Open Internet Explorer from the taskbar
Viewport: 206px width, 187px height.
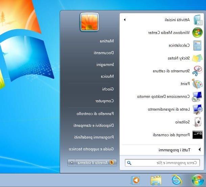(x=177, y=180)
